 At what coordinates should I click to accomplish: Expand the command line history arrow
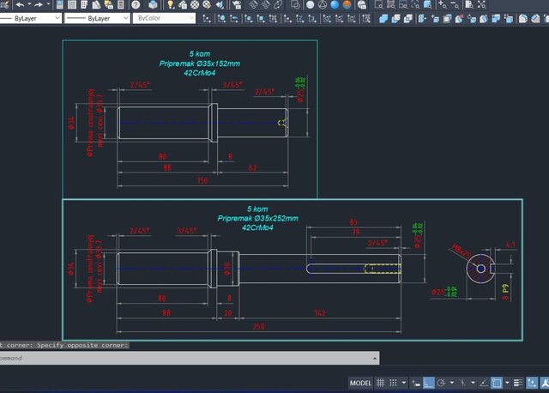click(x=374, y=358)
